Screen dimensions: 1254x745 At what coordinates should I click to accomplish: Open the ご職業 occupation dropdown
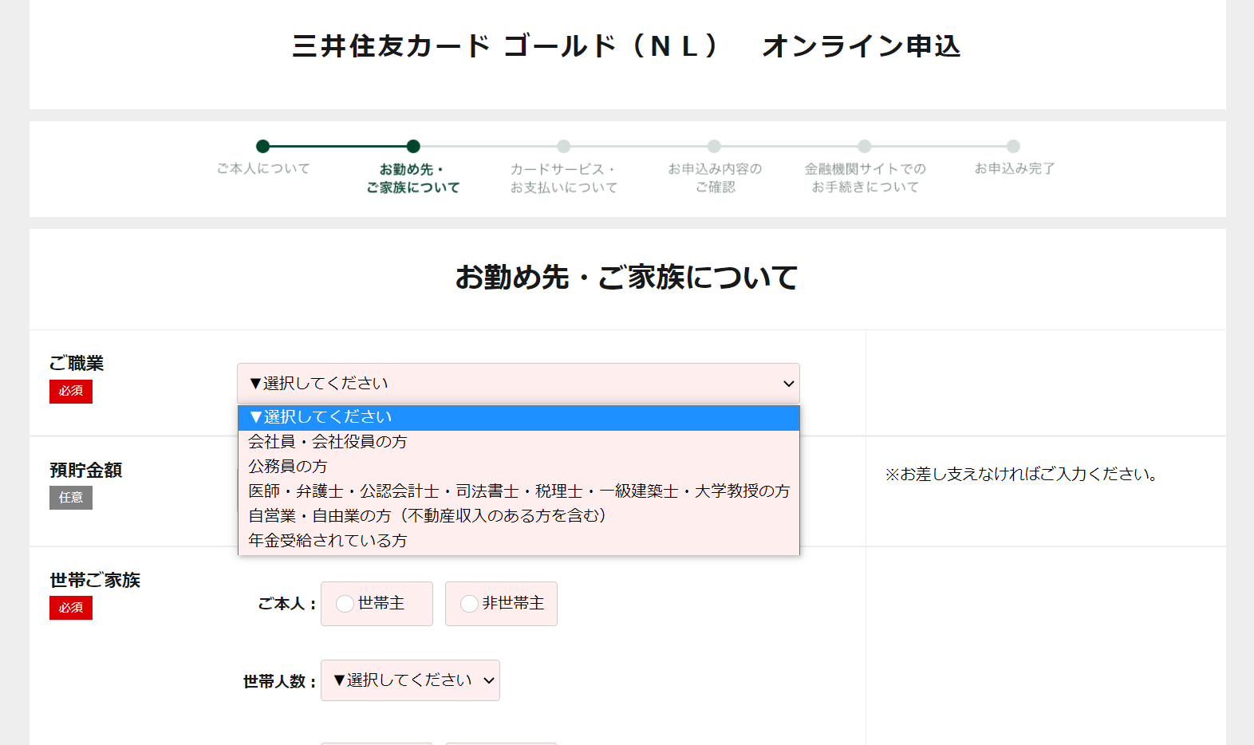point(519,384)
